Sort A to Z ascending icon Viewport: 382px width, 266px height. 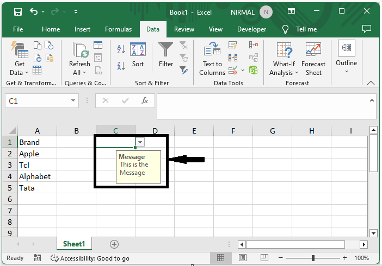click(x=121, y=49)
